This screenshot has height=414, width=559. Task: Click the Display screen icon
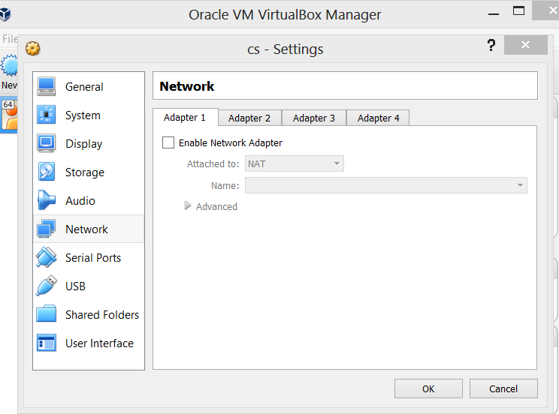click(x=47, y=143)
